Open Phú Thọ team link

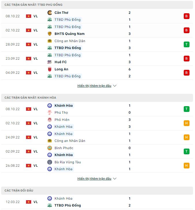click(x=61, y=112)
